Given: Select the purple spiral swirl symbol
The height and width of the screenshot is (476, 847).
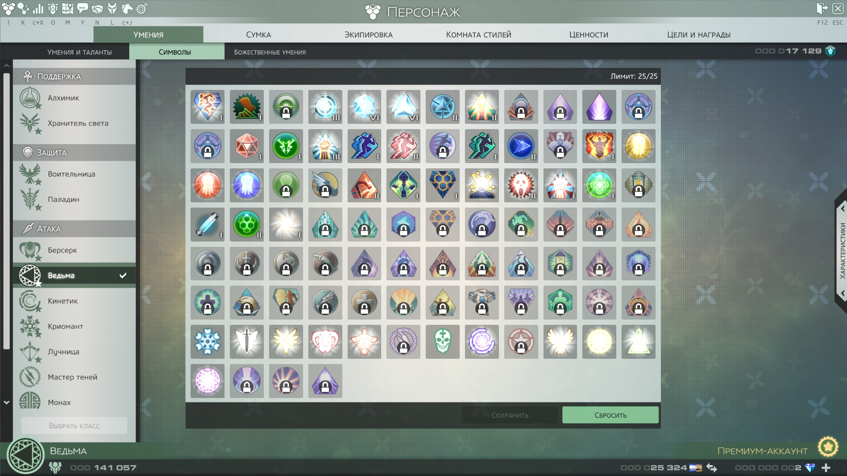Looking at the screenshot, I should pyautogui.click(x=482, y=342).
